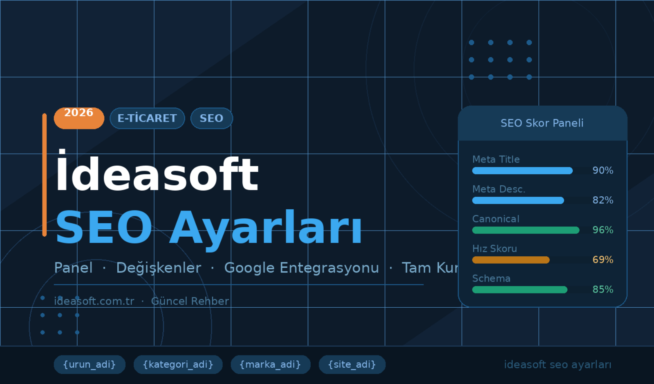Click the Güncel Rehber text
This screenshot has width=654, height=384.
190,302
